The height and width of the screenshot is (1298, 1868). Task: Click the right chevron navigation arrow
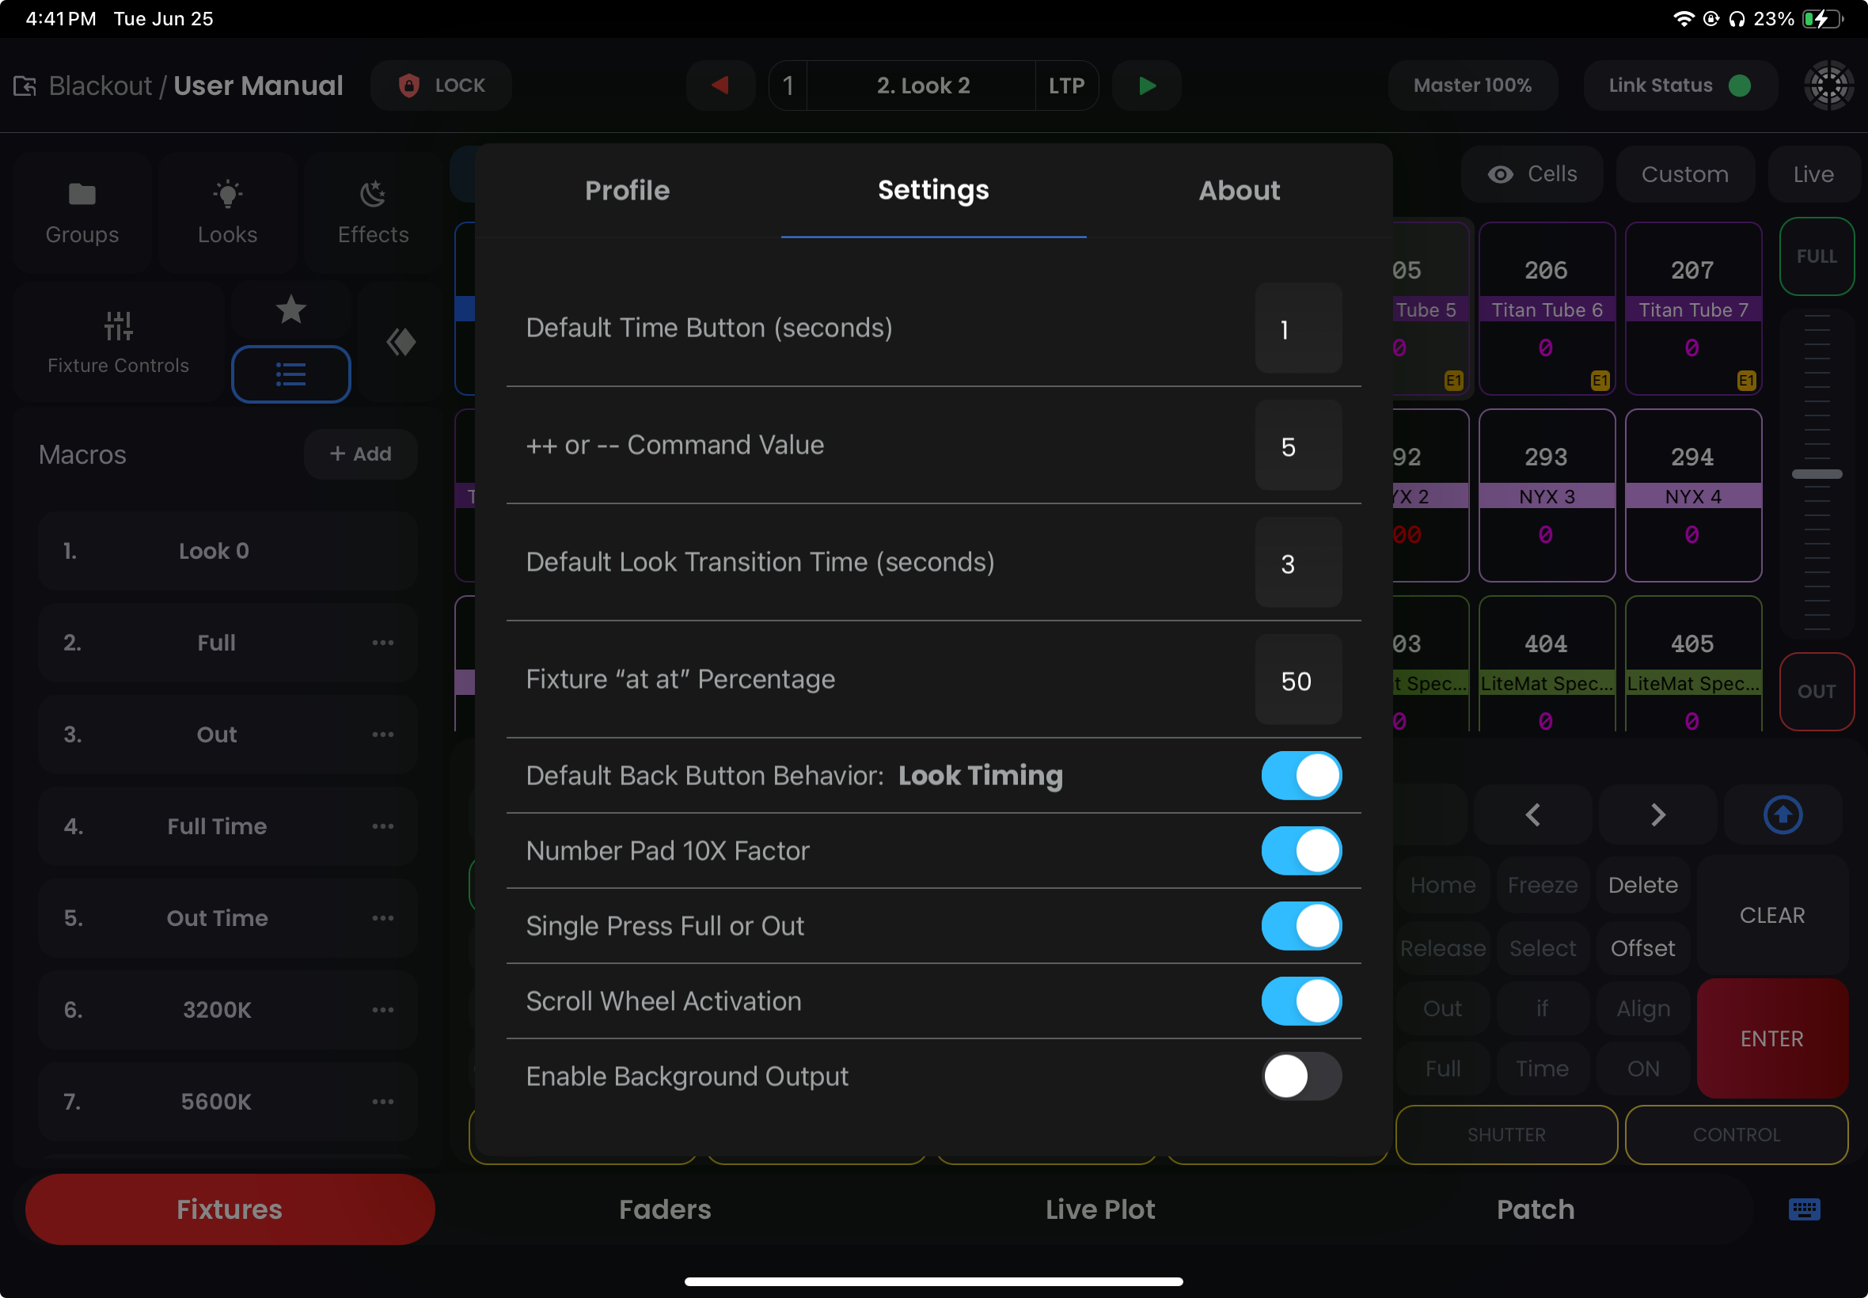pyautogui.click(x=1657, y=815)
